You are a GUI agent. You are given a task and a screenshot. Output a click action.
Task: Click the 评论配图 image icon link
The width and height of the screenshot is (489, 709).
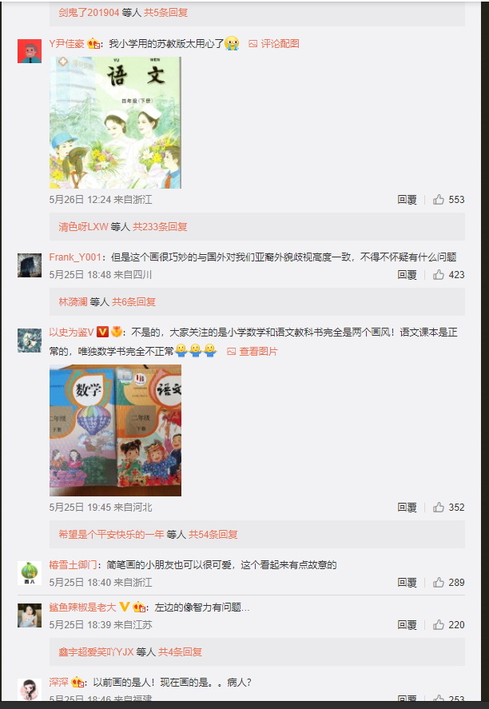274,43
